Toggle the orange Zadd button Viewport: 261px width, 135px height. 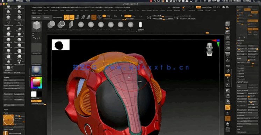(128, 16)
